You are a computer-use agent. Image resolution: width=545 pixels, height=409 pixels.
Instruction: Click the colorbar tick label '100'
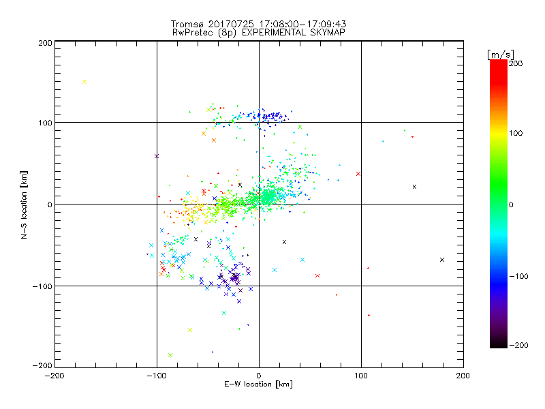516,133
